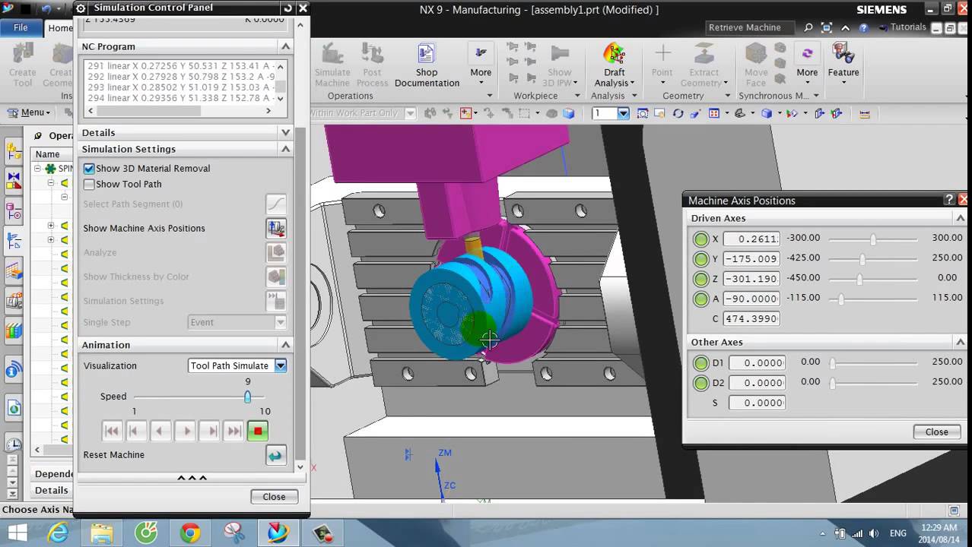972x547 pixels.
Task: Close the Machine Axis Positions dialog with Close button
Action: coord(936,432)
